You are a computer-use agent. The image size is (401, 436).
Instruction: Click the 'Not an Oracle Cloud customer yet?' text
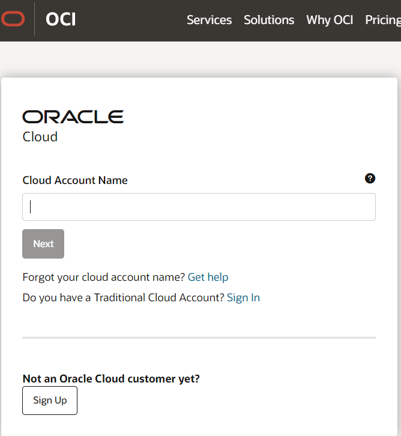pyautogui.click(x=111, y=379)
